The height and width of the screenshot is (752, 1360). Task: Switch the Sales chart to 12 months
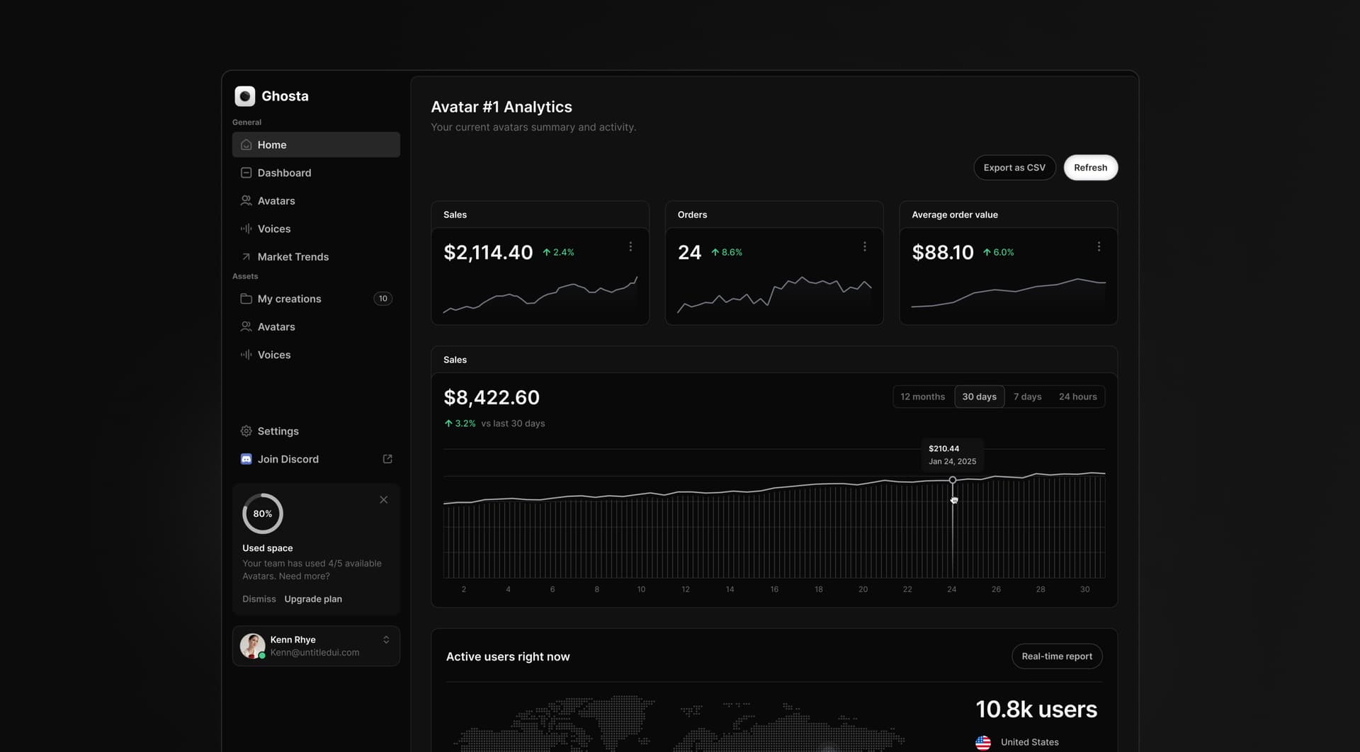[922, 397]
